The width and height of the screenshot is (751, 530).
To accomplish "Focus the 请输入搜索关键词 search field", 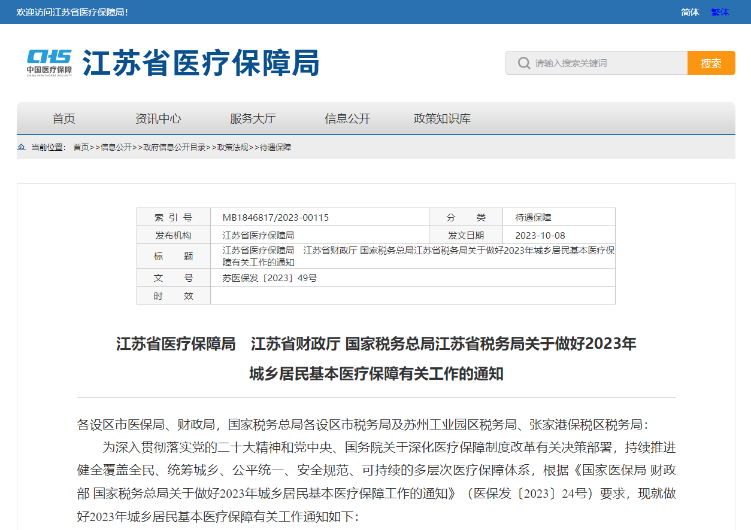I will [x=596, y=63].
